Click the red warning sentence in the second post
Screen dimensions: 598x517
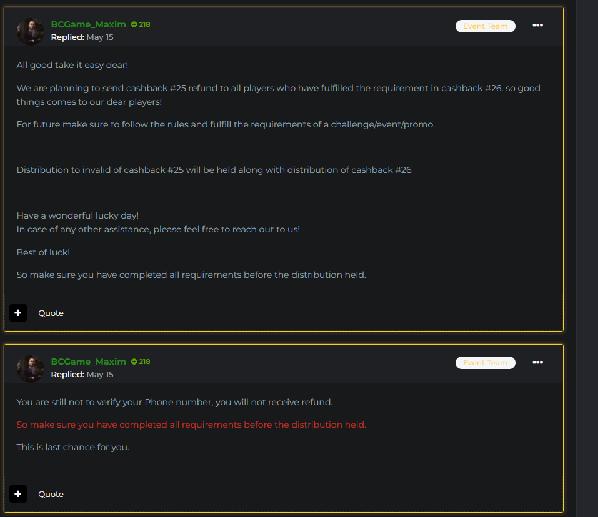pos(191,425)
